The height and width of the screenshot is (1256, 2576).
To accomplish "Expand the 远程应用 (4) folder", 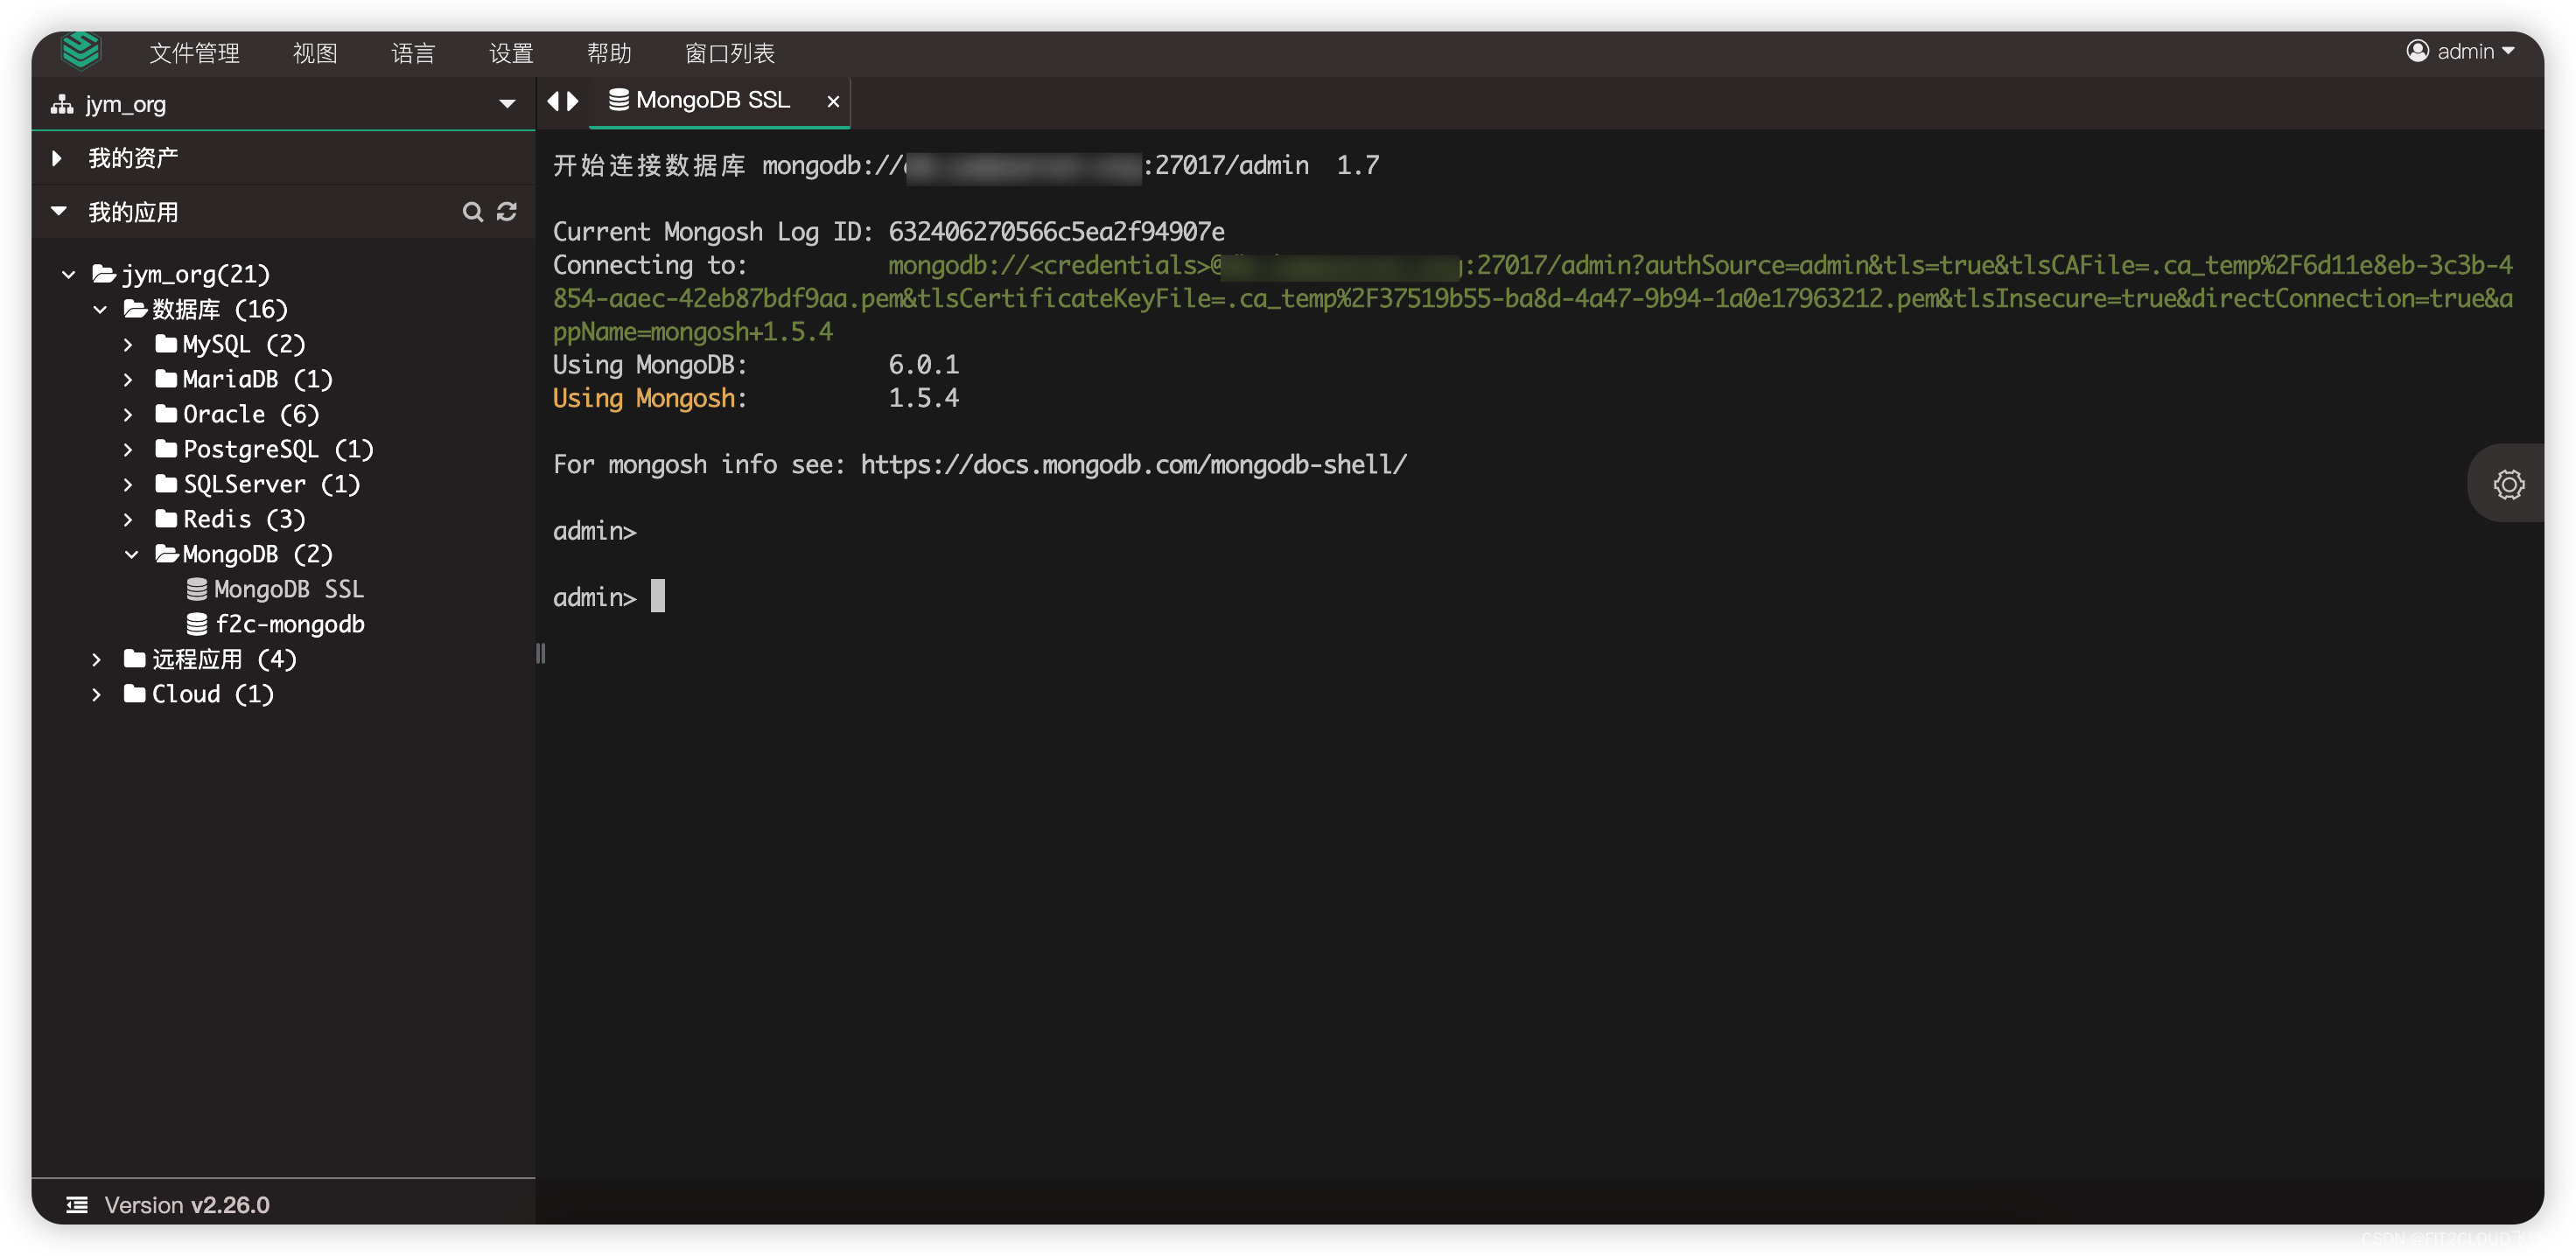I will (x=96, y=659).
